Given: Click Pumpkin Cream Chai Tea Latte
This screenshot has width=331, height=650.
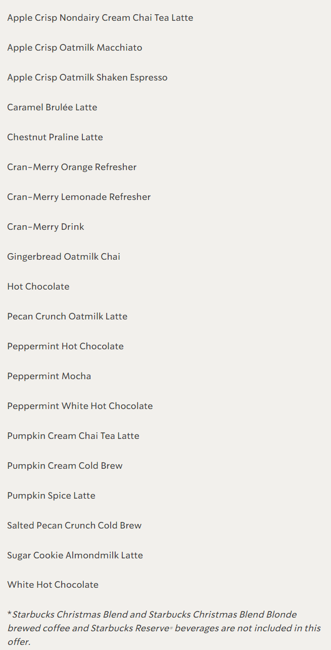Looking at the screenshot, I should (x=73, y=436).
